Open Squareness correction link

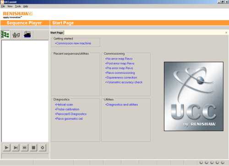click(x=121, y=77)
